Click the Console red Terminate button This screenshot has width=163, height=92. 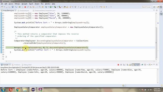click(x=118, y=65)
